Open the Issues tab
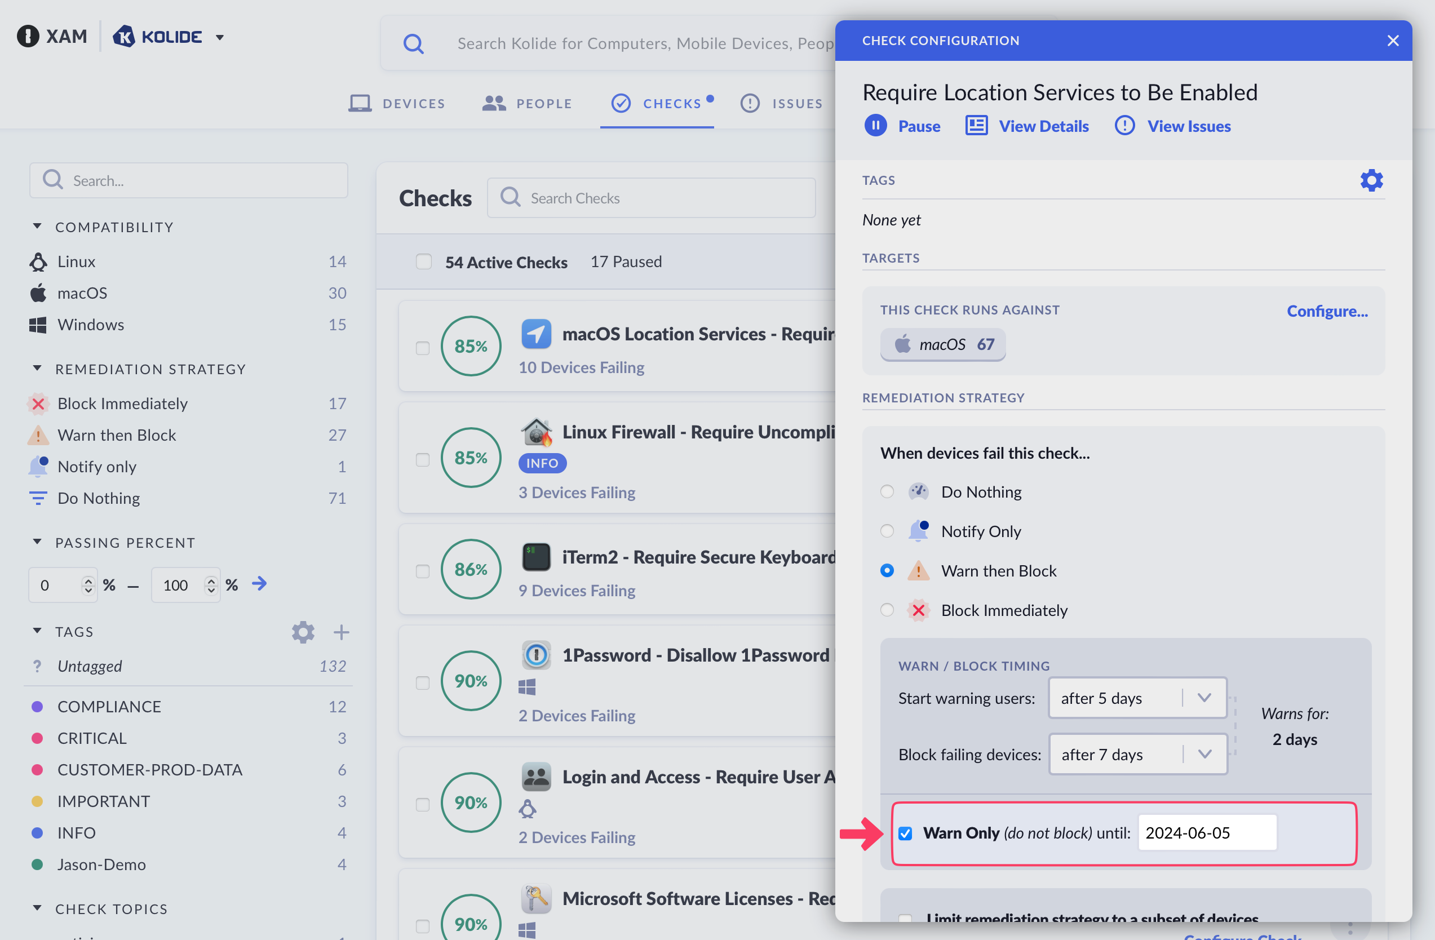This screenshot has height=940, width=1435. tap(781, 103)
